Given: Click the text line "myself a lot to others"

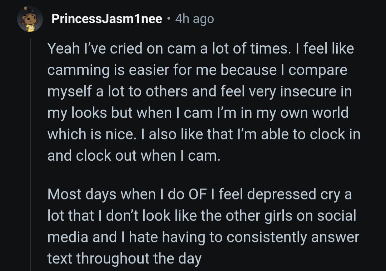Looking at the screenshot, I should [199, 91].
